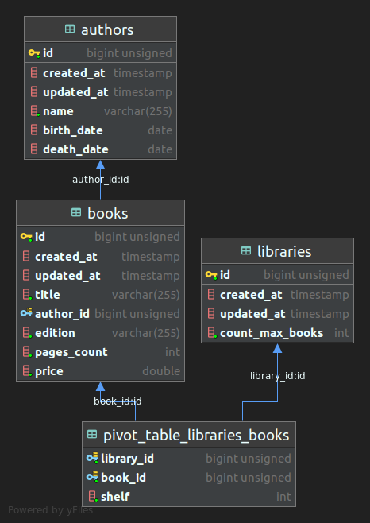Select the book_id:id relationship label

pyautogui.click(x=118, y=401)
